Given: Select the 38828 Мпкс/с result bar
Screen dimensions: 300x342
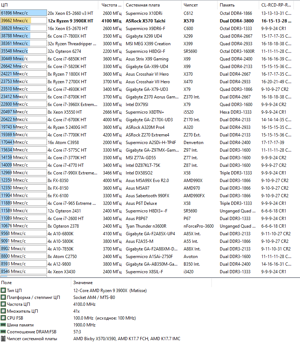Looking at the screenshot, I should pos(23,28).
